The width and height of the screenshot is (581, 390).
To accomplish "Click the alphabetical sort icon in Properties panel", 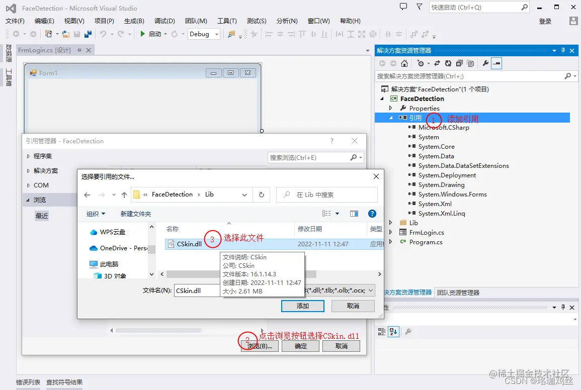I will [393, 332].
